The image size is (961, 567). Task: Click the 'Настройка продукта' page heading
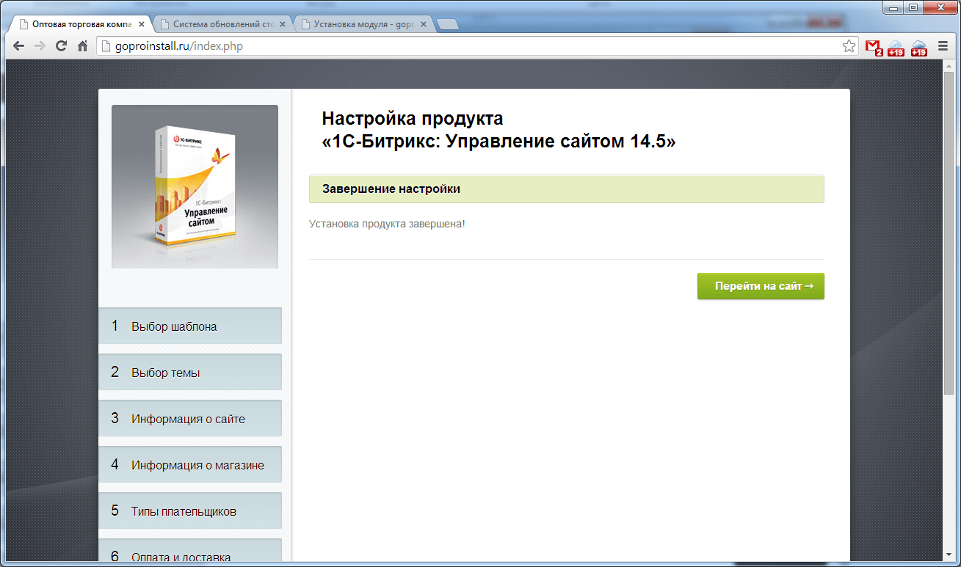498,130
